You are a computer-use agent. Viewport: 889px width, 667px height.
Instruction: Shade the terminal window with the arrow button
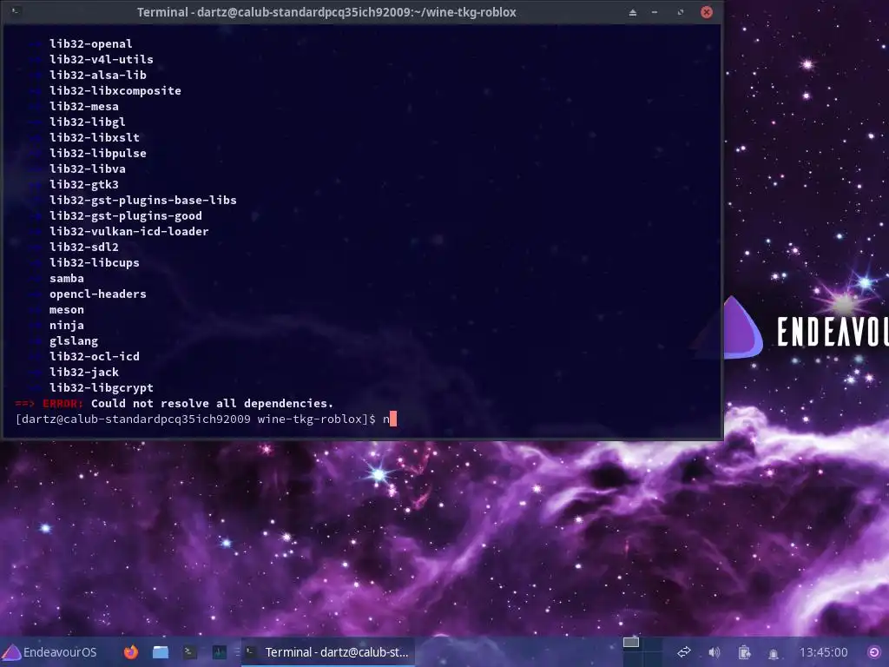633,12
